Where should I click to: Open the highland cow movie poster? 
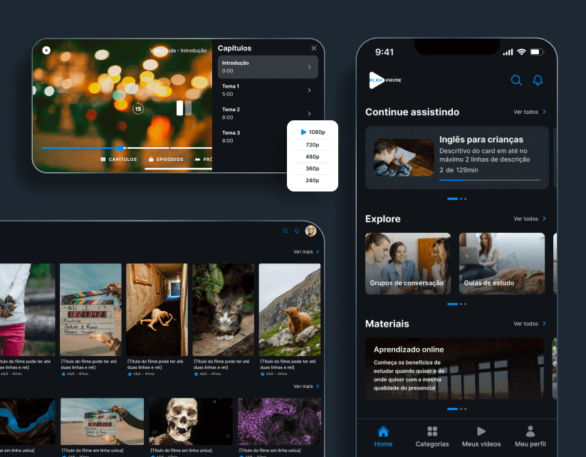(290, 310)
